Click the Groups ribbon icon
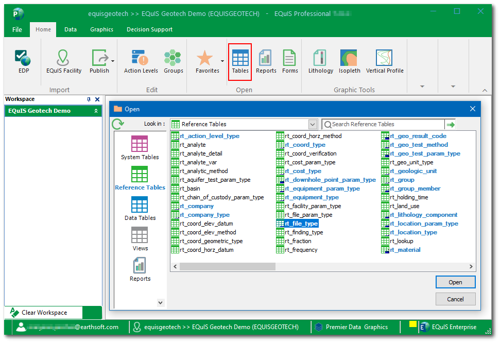Image resolution: width=500 pixels, height=343 pixels. [173, 61]
